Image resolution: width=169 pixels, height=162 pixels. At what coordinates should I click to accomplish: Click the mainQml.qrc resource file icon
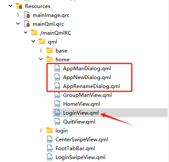[x=27, y=24]
